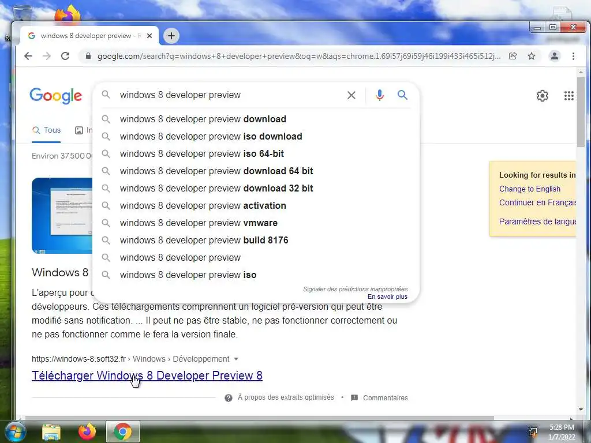
Task: Click the browser forward arrow
Action: 47,56
